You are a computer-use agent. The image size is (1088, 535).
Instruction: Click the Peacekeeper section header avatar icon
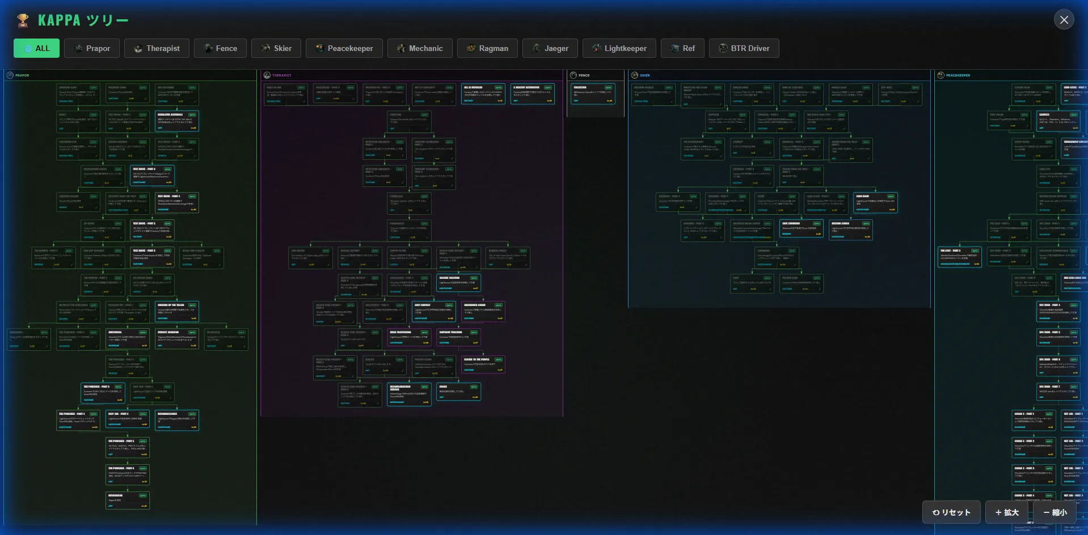pos(941,75)
